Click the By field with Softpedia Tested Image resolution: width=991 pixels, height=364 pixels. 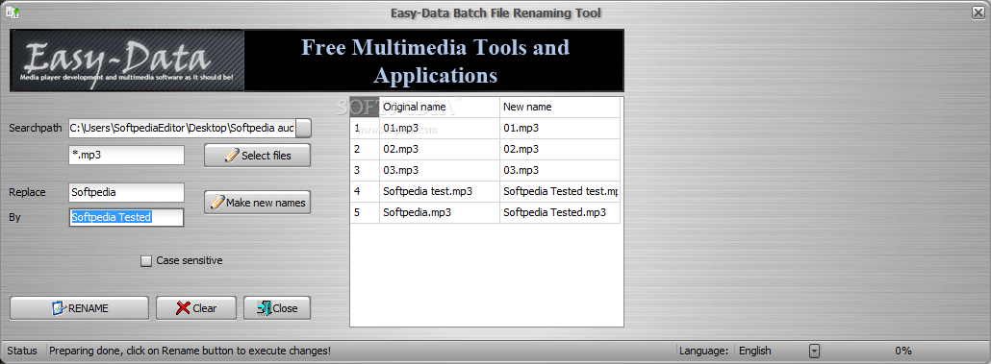click(x=126, y=217)
